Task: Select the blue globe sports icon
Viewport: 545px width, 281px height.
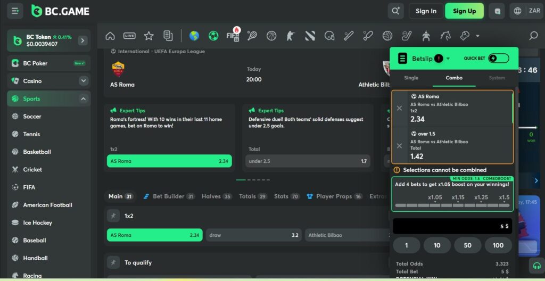Action: coord(194,36)
